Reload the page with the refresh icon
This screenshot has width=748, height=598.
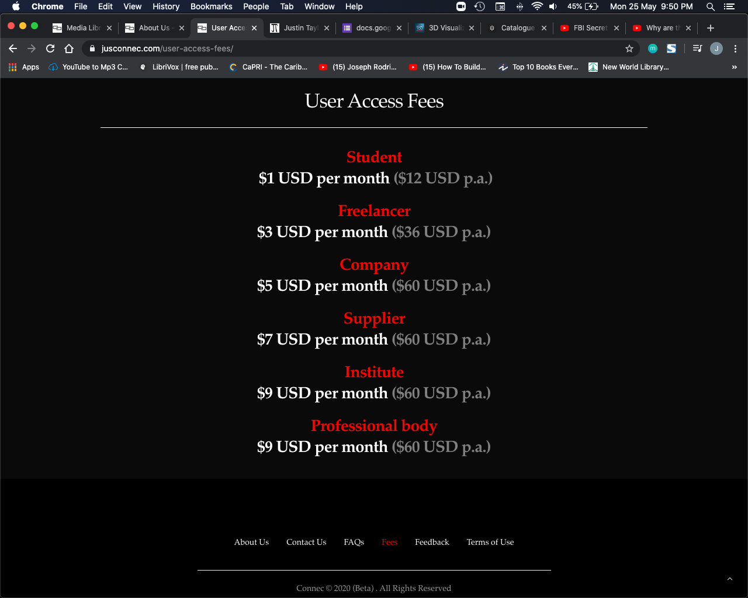pyautogui.click(x=50, y=48)
